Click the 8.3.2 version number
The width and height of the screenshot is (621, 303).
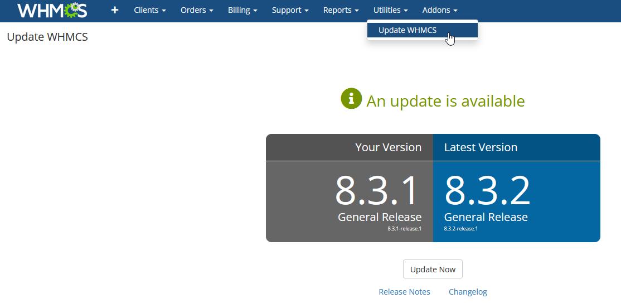pos(487,190)
